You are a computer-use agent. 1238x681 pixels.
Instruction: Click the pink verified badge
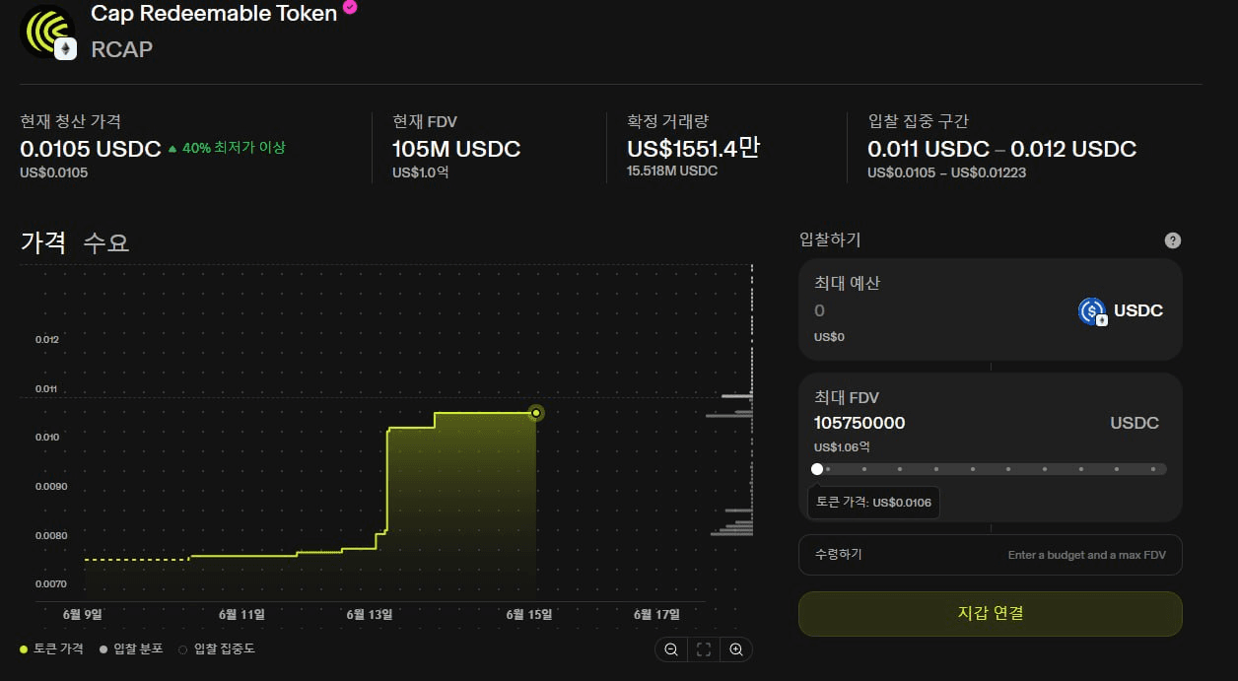coord(350,8)
